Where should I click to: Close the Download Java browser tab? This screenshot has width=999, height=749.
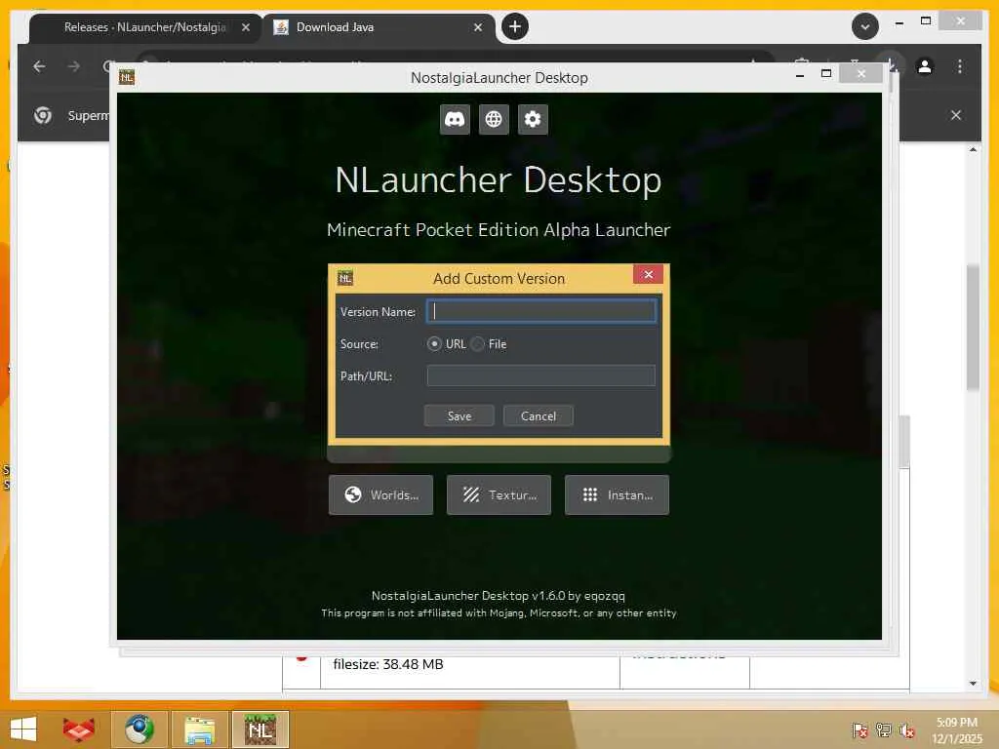(x=478, y=27)
